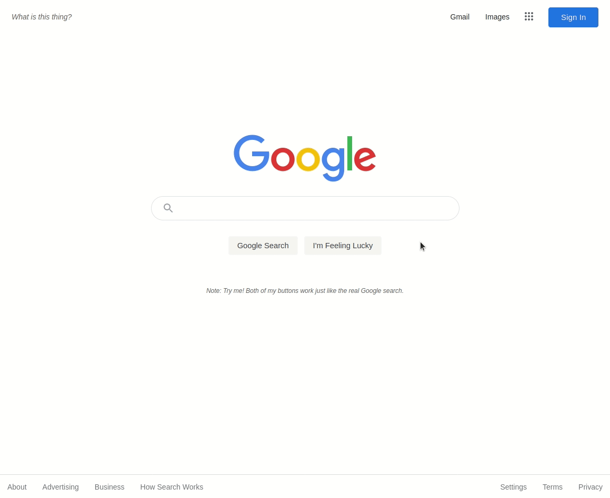Open the About footer link
This screenshot has height=498, width=610.
coord(17,487)
